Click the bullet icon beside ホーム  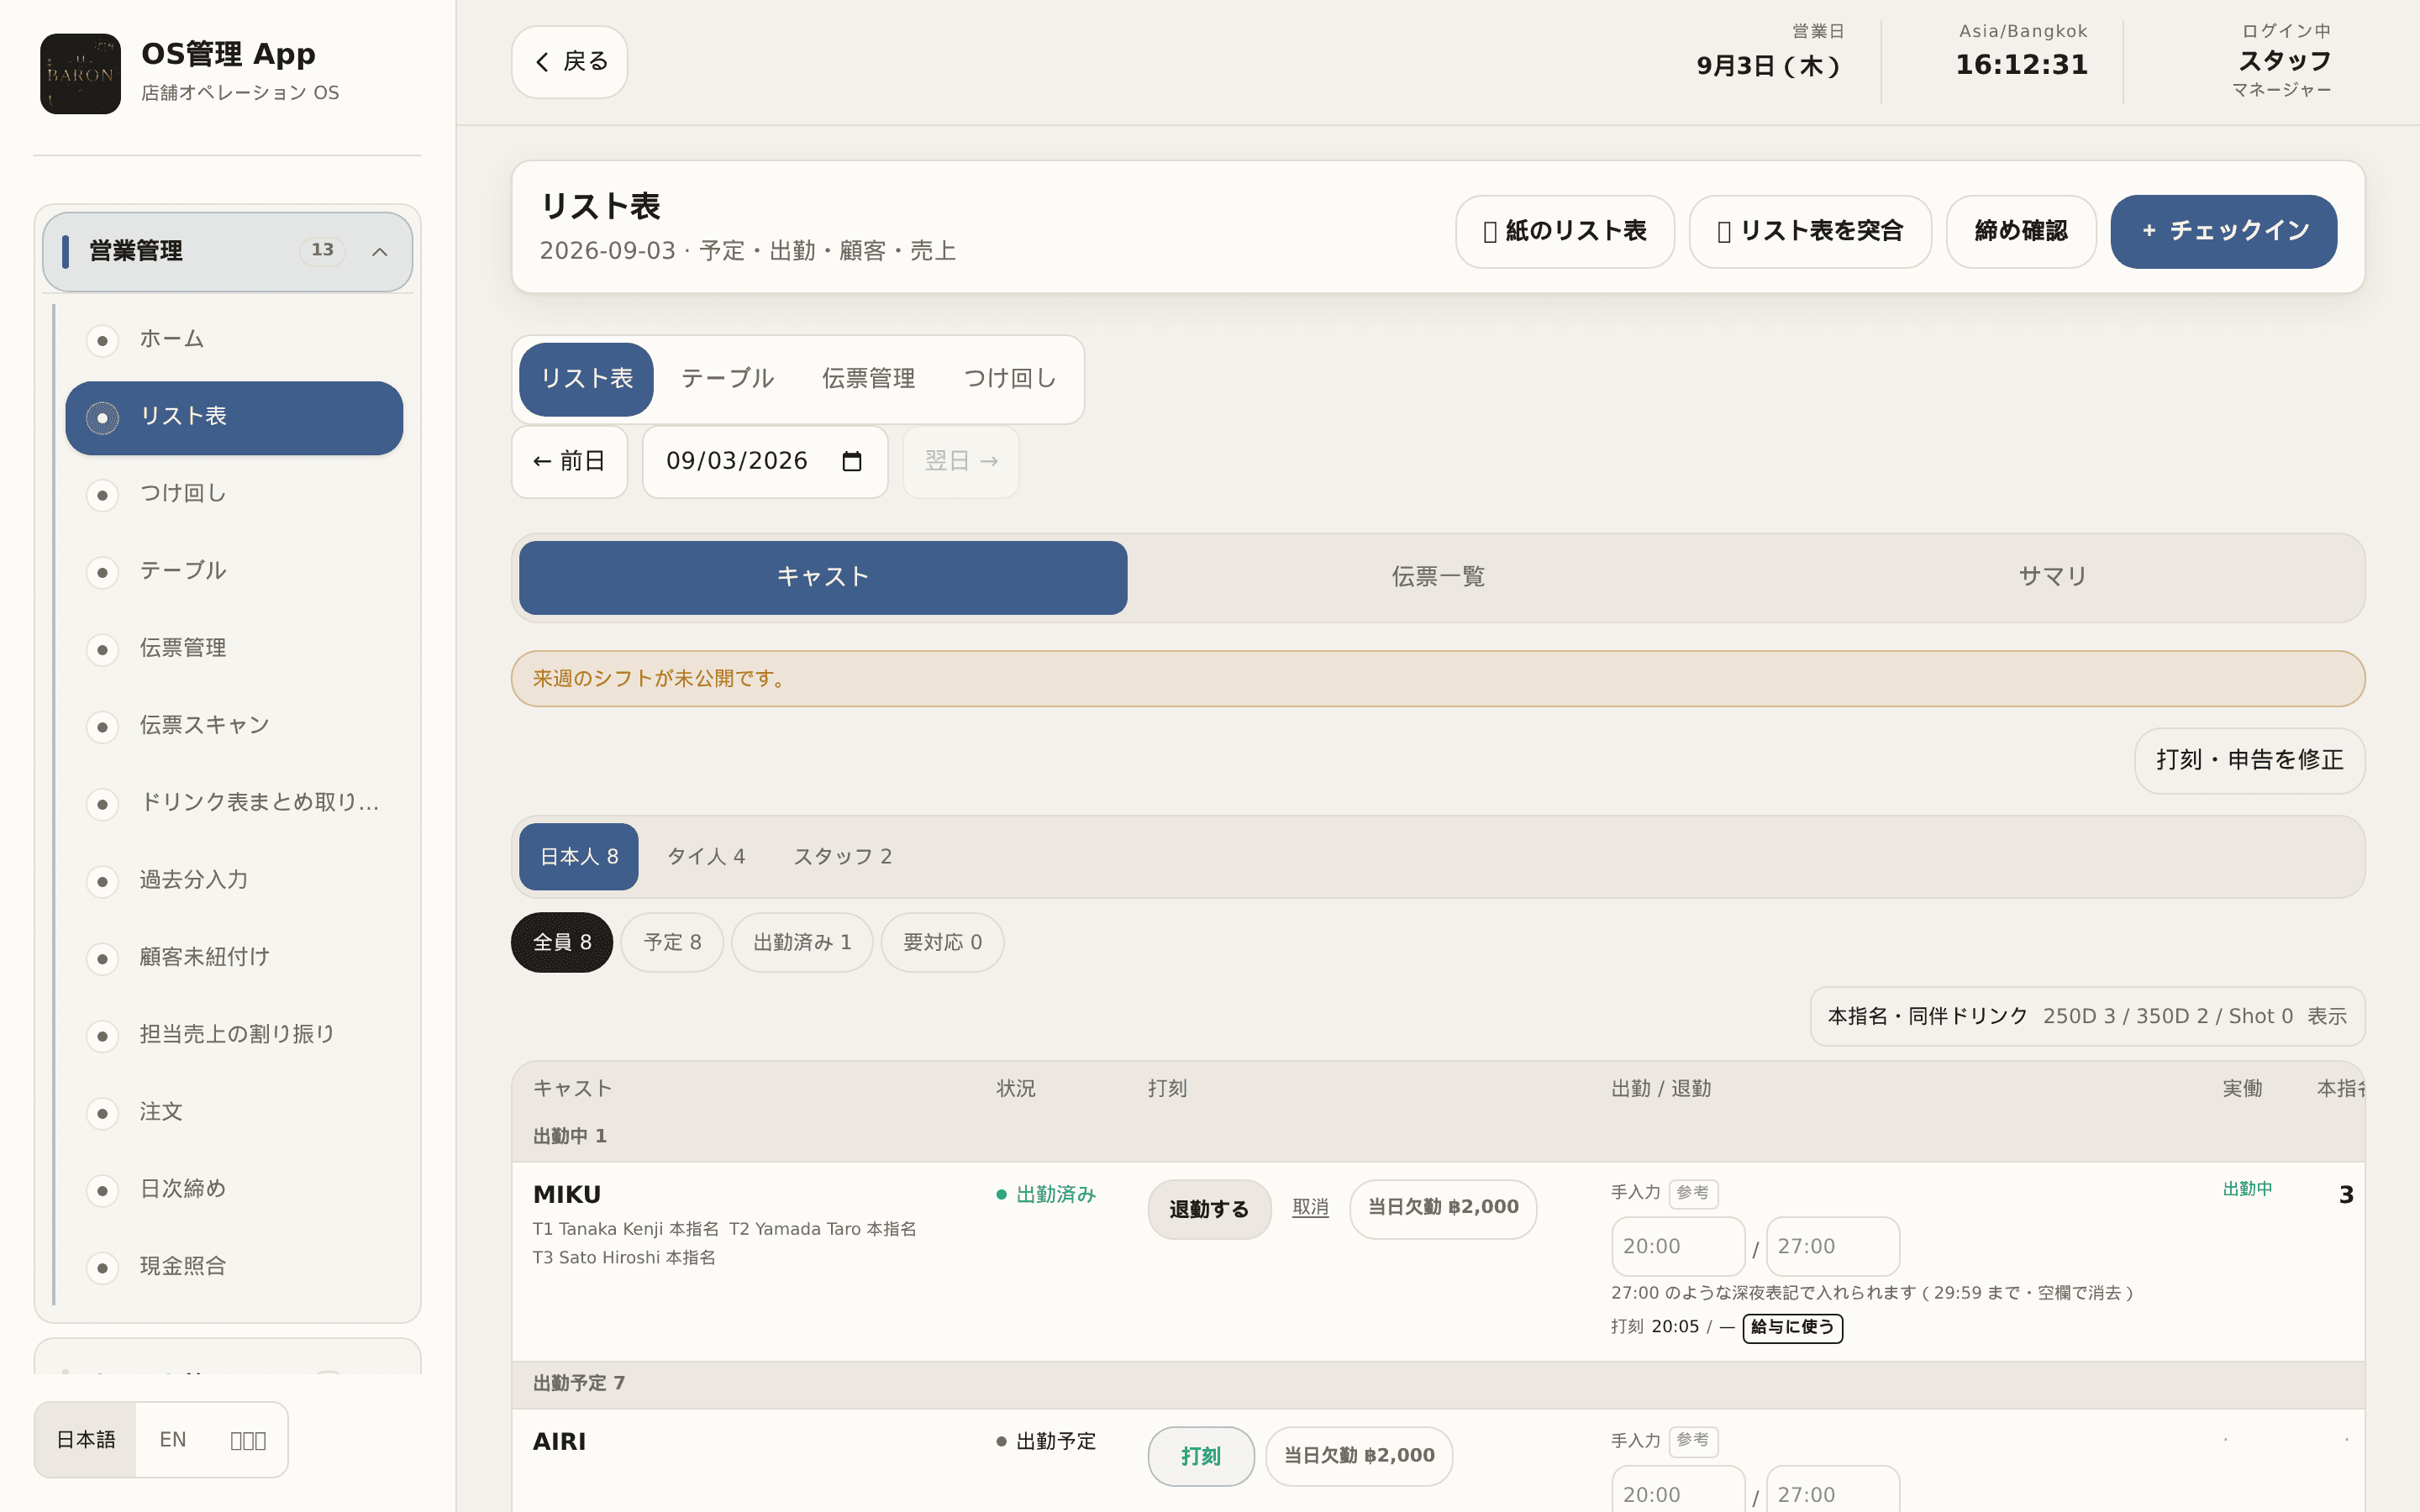tap(102, 341)
